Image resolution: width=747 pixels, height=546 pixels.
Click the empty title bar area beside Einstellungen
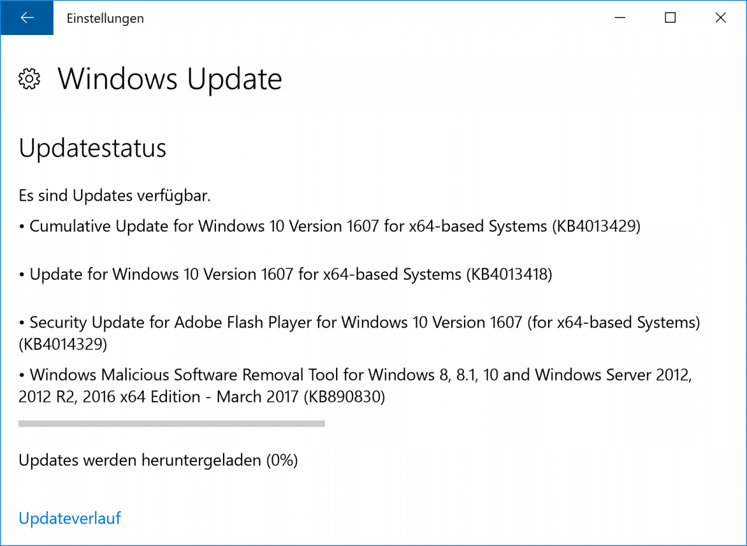[x=373, y=18]
